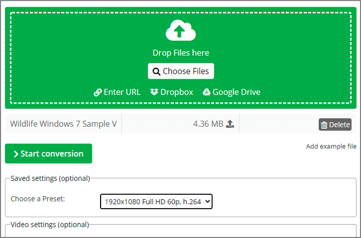361x238 pixels.
Task: Click the cloud upload icon
Action: coord(180,31)
